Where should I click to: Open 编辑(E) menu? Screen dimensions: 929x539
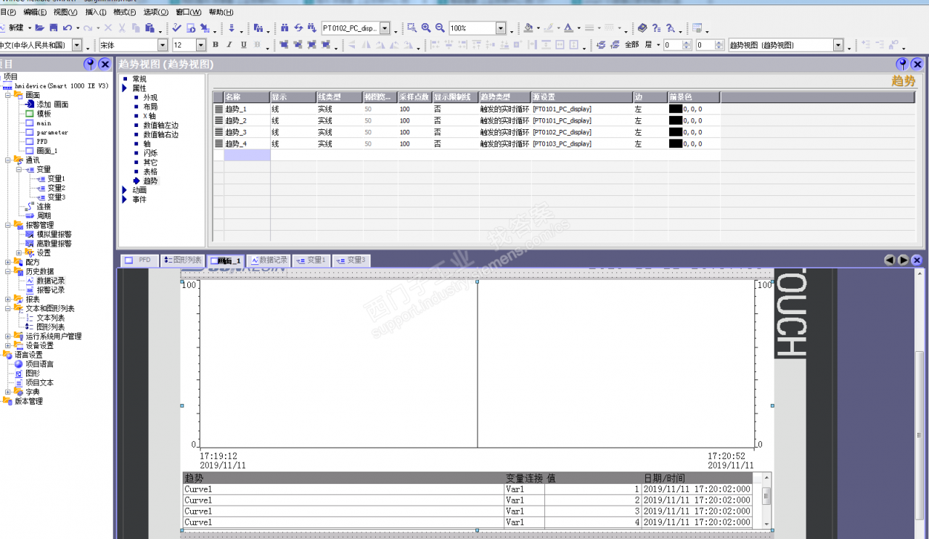[x=35, y=12]
